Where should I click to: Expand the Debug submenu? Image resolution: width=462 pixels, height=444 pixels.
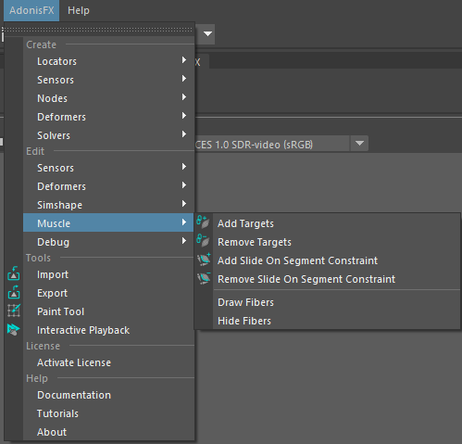[x=108, y=242]
